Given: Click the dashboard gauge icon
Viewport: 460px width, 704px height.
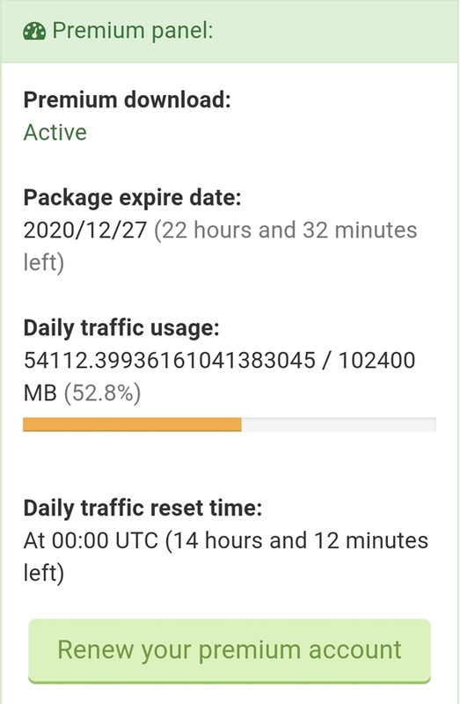Looking at the screenshot, I should pos(34,32).
